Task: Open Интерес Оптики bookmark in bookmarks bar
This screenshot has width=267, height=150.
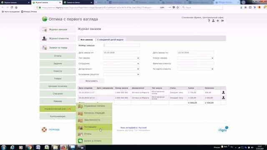Action: [x=29, y=12]
